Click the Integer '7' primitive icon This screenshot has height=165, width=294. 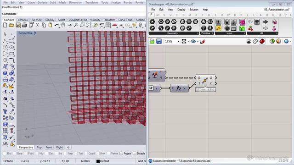204,28
